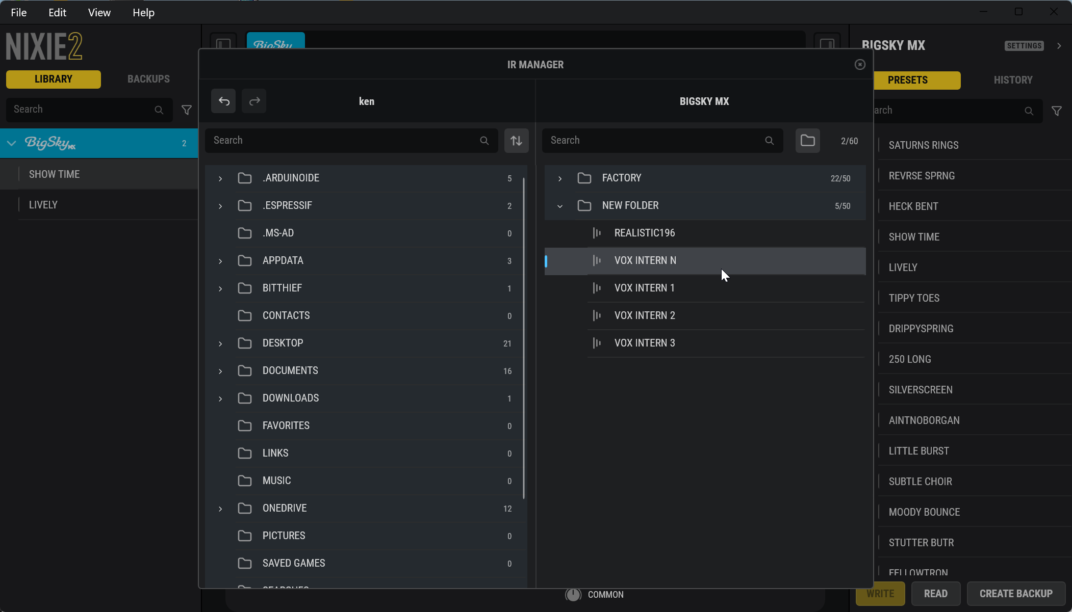Open the PICTURES folder

366,536
